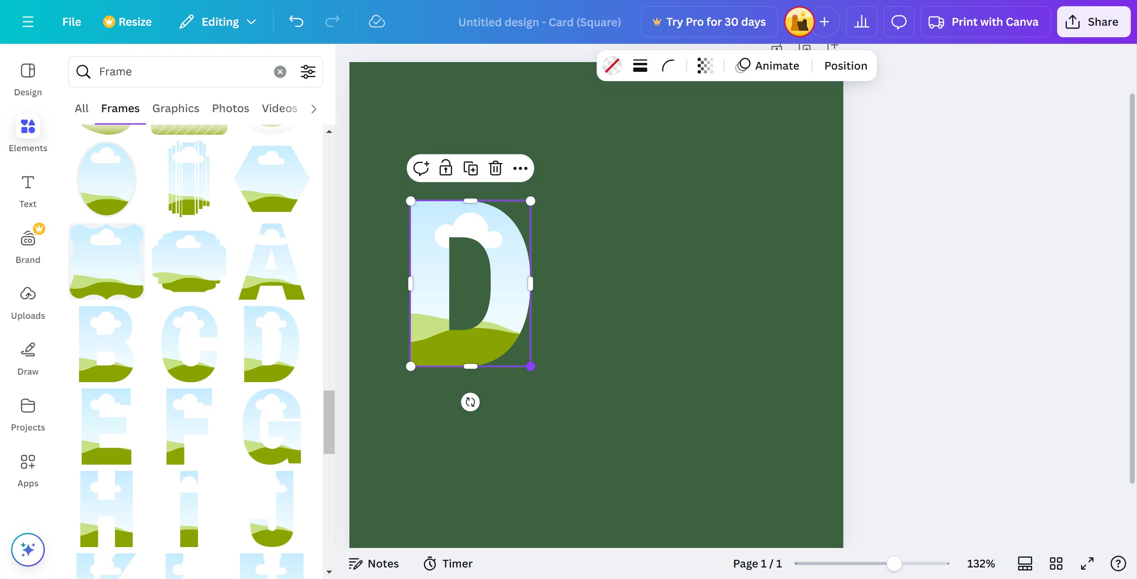Open the Apps panel in sidebar
1137x579 pixels.
28,470
